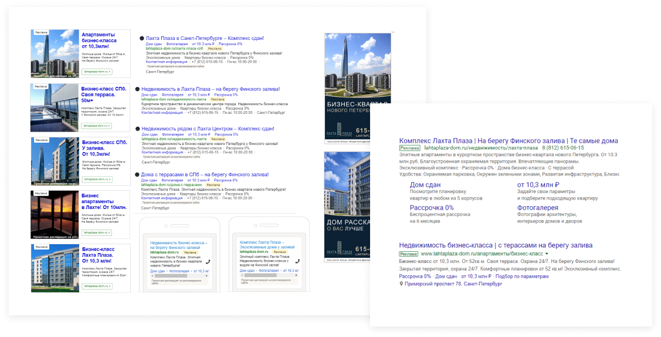The width and height of the screenshot is (661, 337).
Task: Click 'Бизнес-класс Лахта Плаза. От 10,3 млн!' banner headline
Action: (x=97, y=255)
